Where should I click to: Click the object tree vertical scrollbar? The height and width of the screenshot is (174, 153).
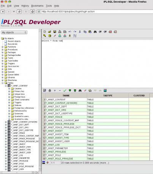(x=40, y=100)
